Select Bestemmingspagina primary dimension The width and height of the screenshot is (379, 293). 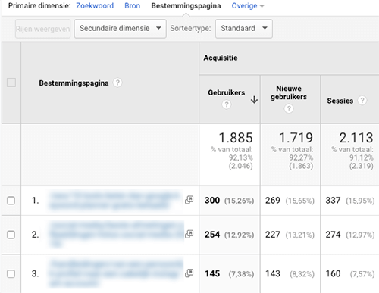186,6
